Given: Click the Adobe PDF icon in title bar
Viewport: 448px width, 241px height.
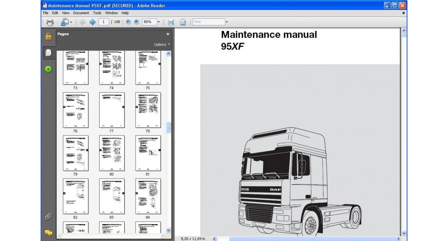Looking at the screenshot, I should [x=45, y=5].
